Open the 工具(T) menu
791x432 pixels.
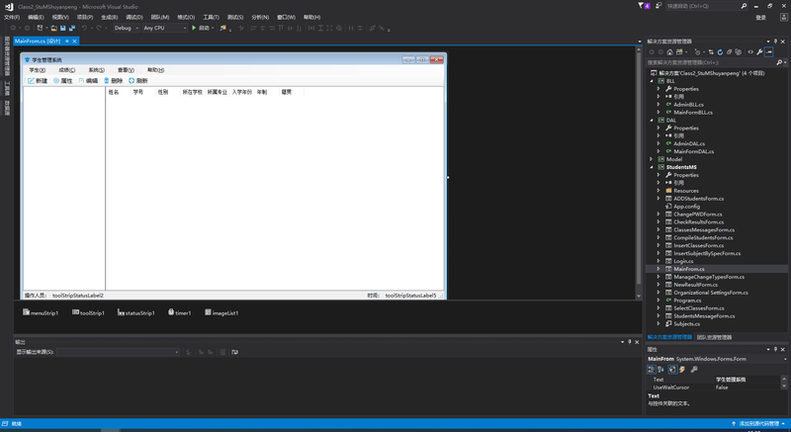(211, 17)
